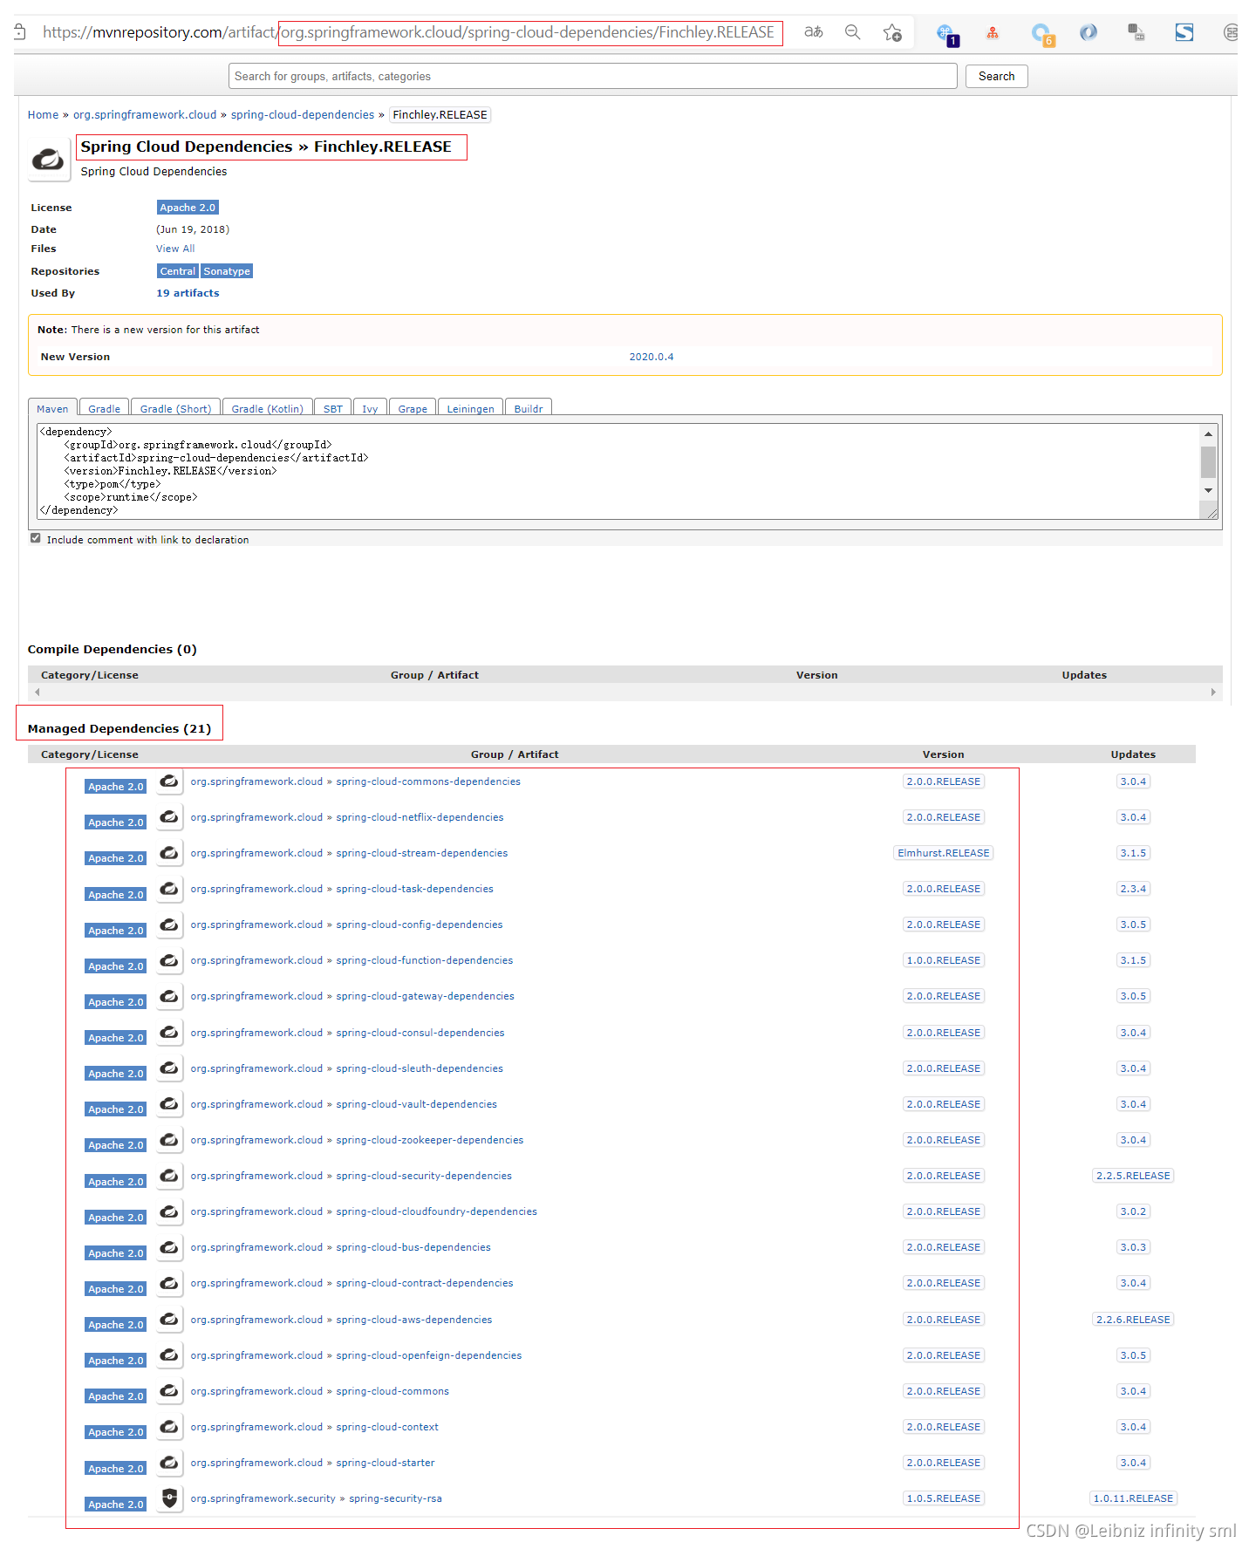
Task: Focus the artifact search input field
Action: 593,77
